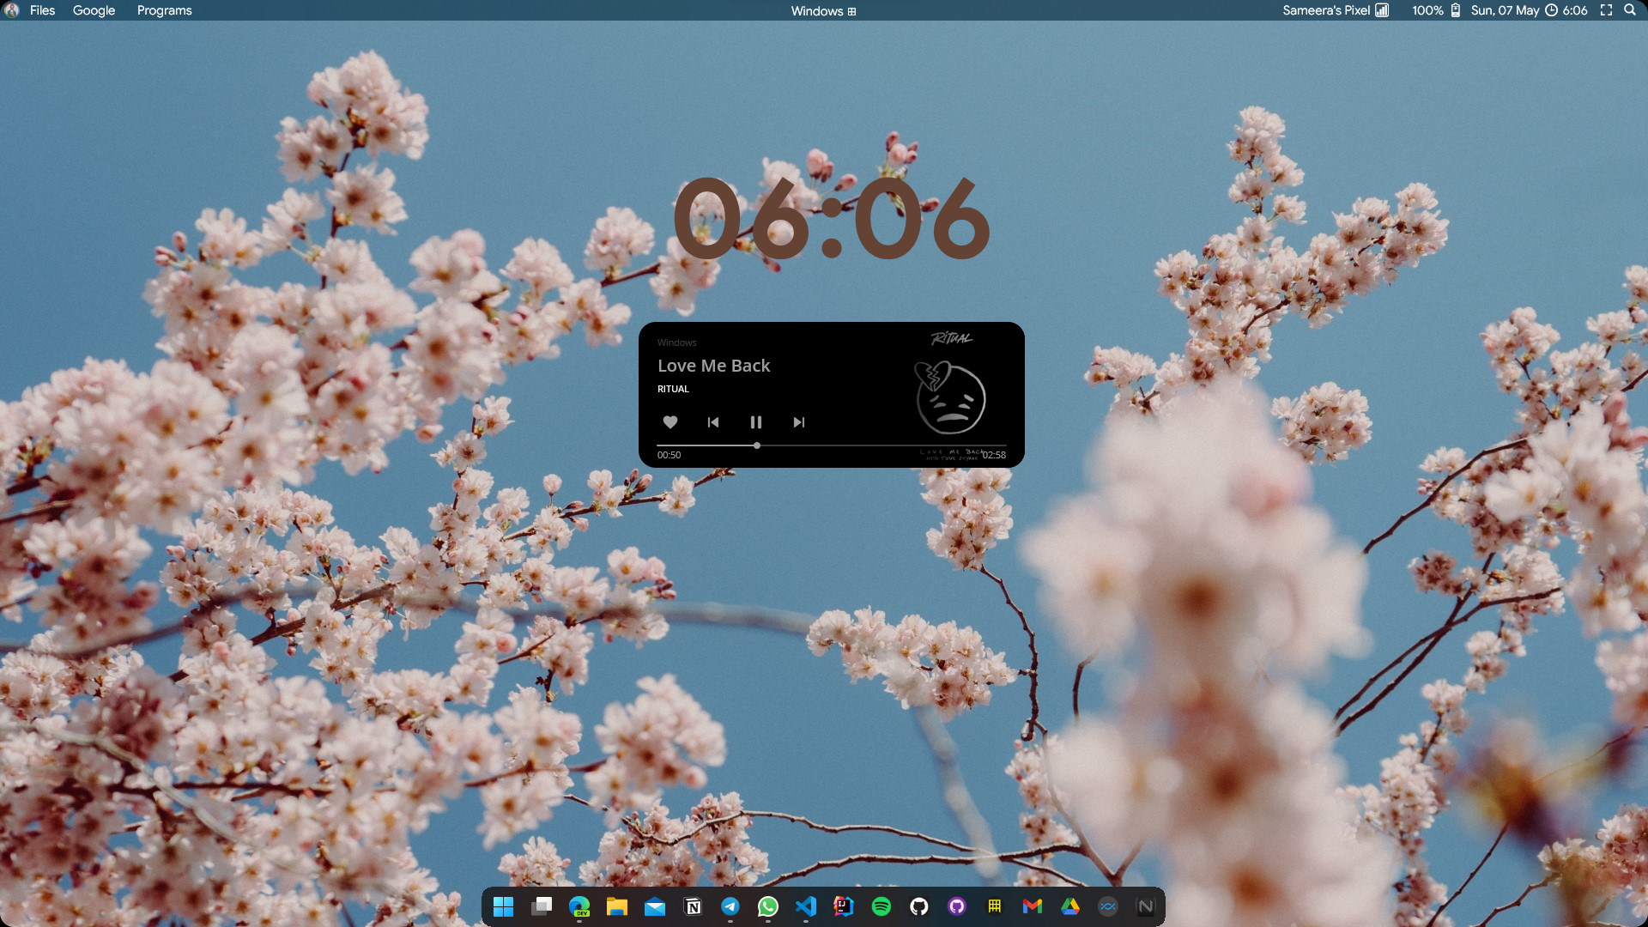This screenshot has height=927, width=1648.
Task: Open the Google menu
Action: (x=94, y=10)
